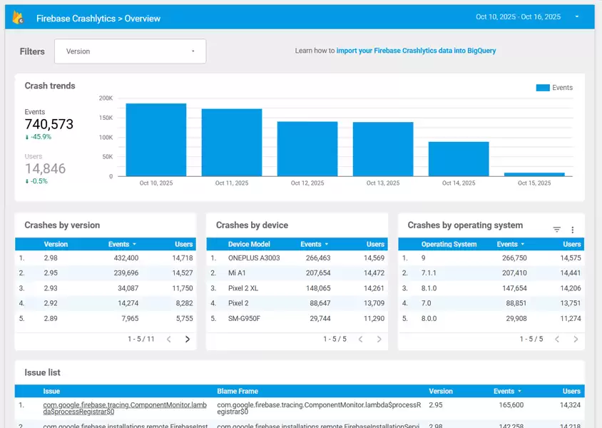Click previous page arrow in Crashes by device
Screen dimensions: 602x428
tap(362, 339)
